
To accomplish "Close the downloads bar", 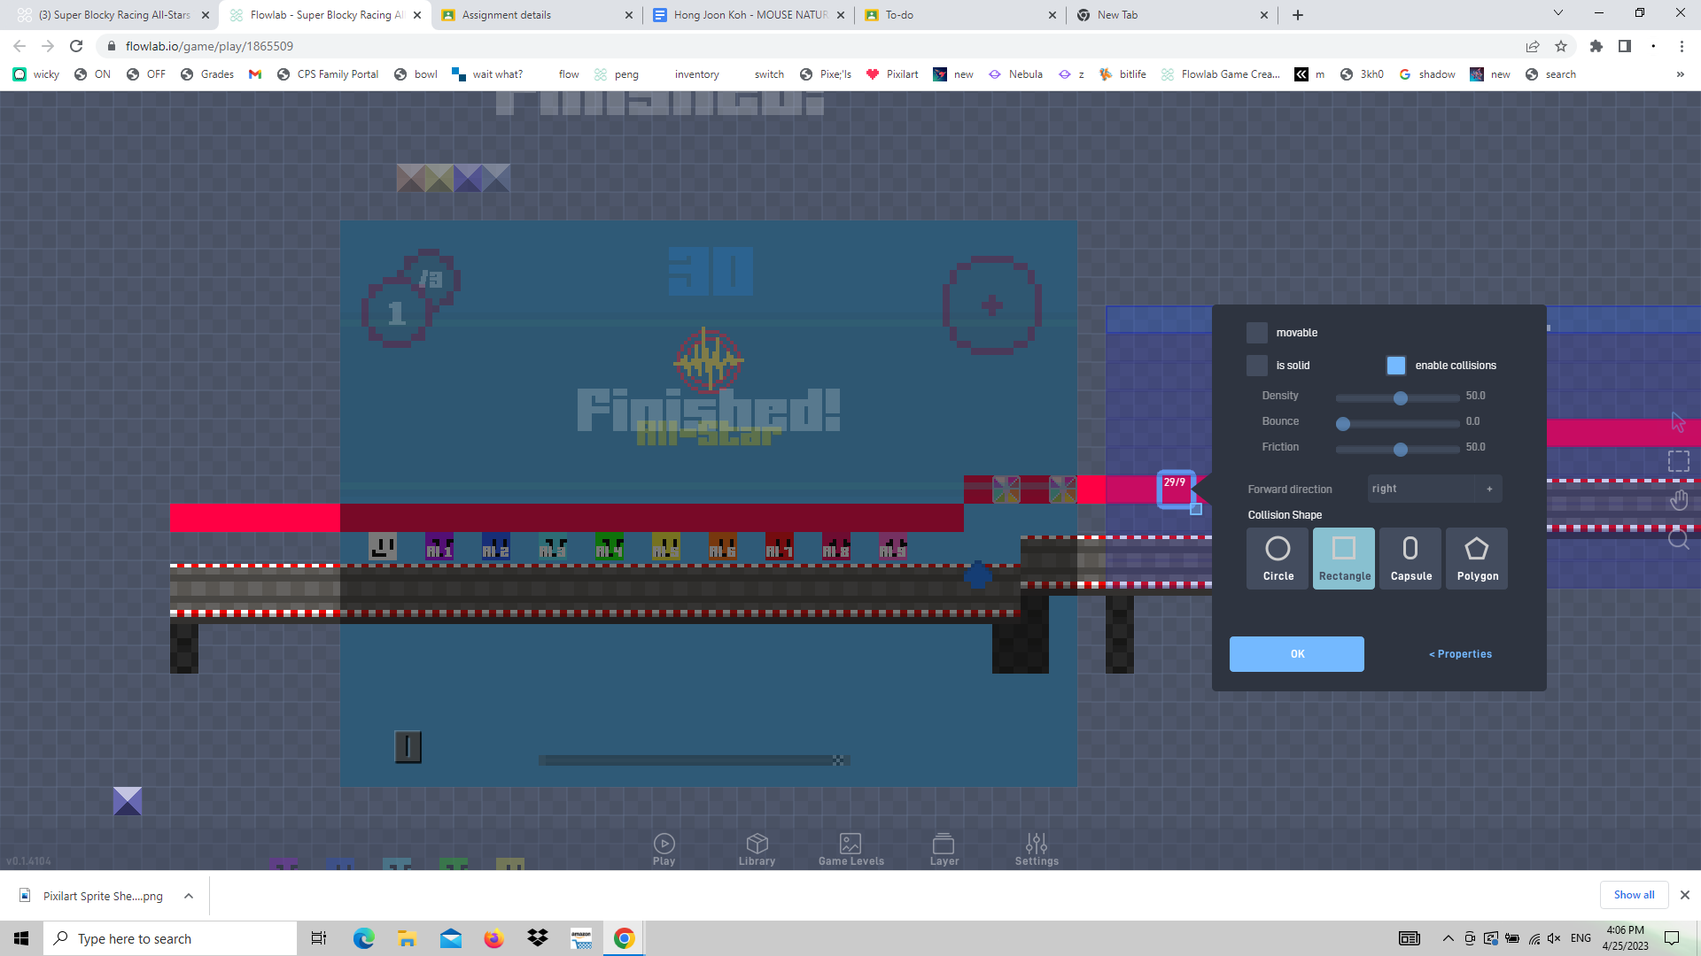I will [x=1685, y=895].
